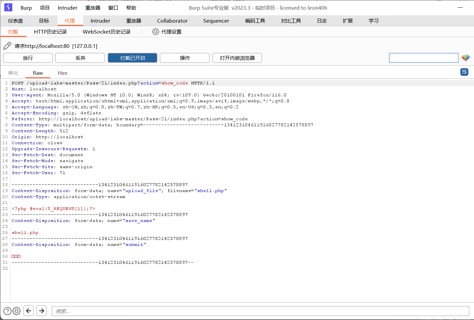Click the Sec-Fetch-Site: same-origin line
Image resolution: width=474 pixels, height=320 pixels.
pyautogui.click(x=52, y=167)
